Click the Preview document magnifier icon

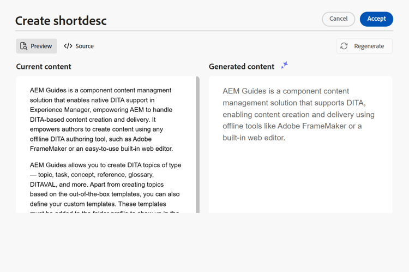coord(23,46)
